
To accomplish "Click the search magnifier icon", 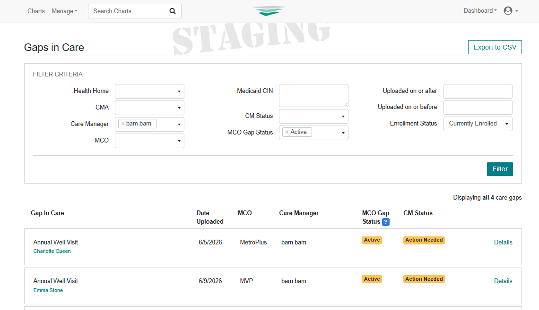I will pyautogui.click(x=173, y=11).
